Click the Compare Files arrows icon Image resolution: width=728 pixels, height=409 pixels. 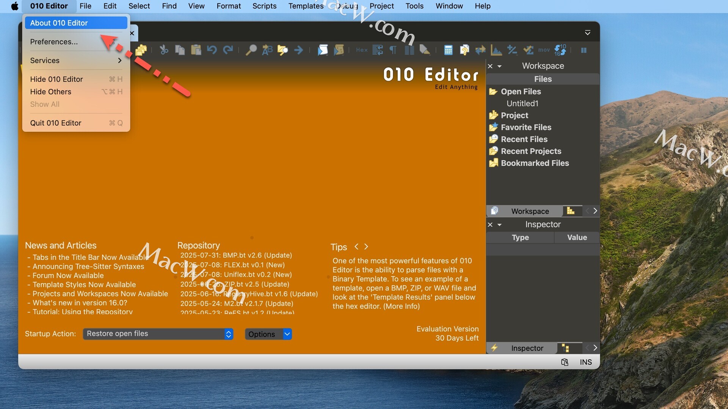(480, 50)
